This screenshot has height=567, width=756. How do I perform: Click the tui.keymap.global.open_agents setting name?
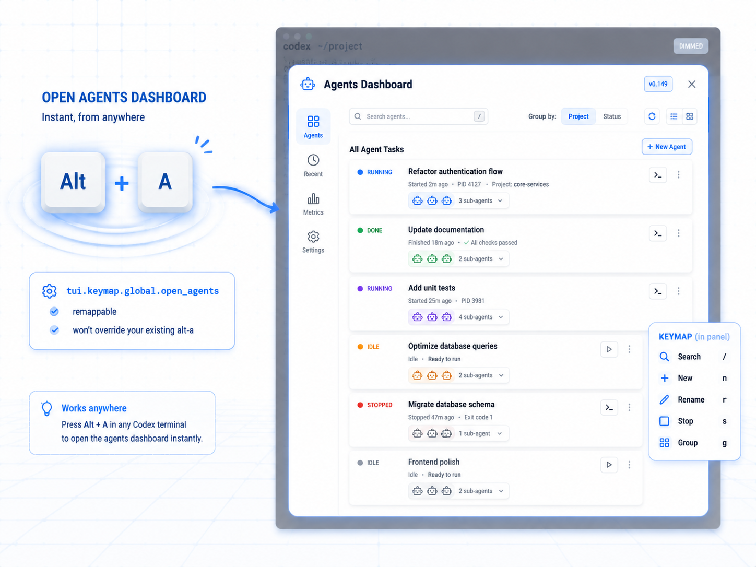pyautogui.click(x=143, y=291)
